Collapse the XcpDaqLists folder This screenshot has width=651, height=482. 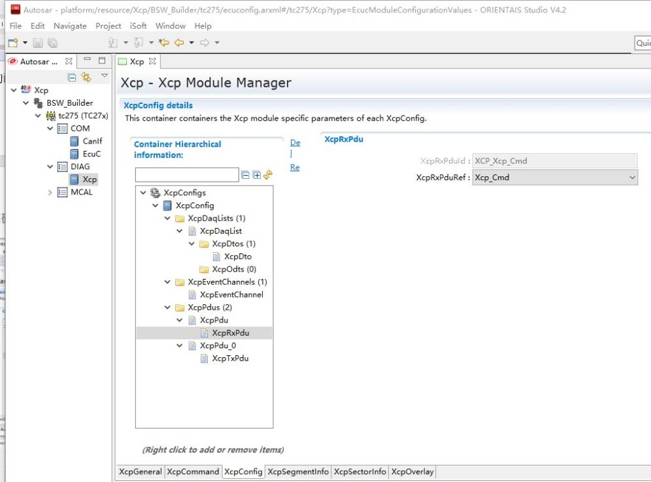click(x=168, y=218)
